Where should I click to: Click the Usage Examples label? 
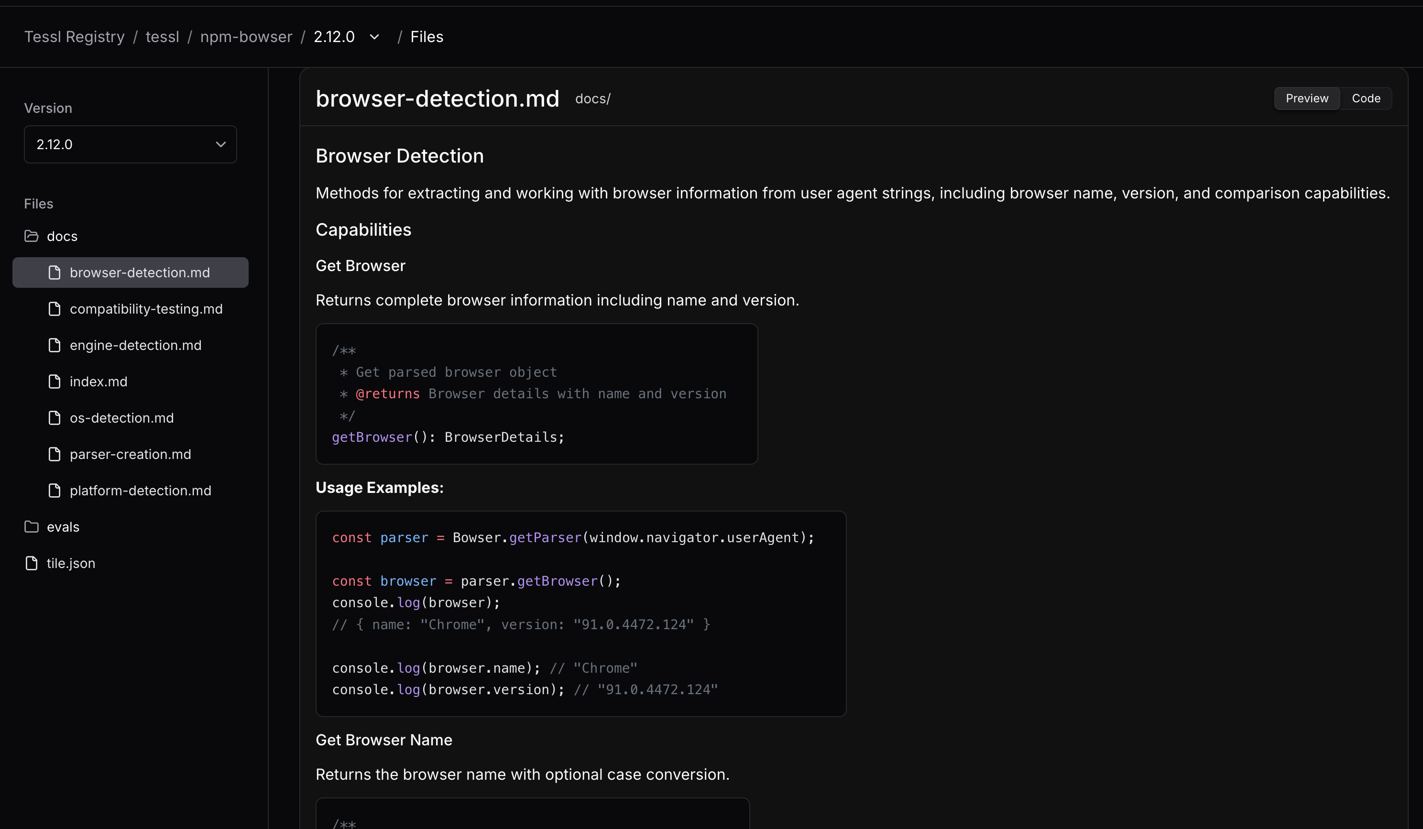point(380,487)
